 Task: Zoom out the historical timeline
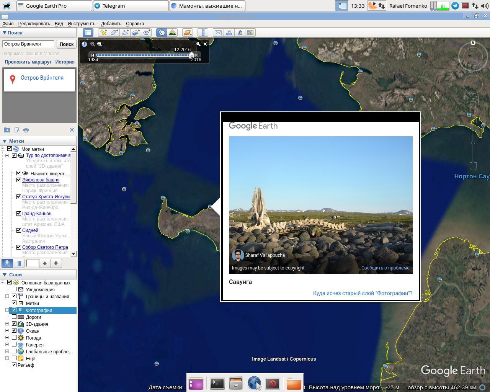coord(92,44)
